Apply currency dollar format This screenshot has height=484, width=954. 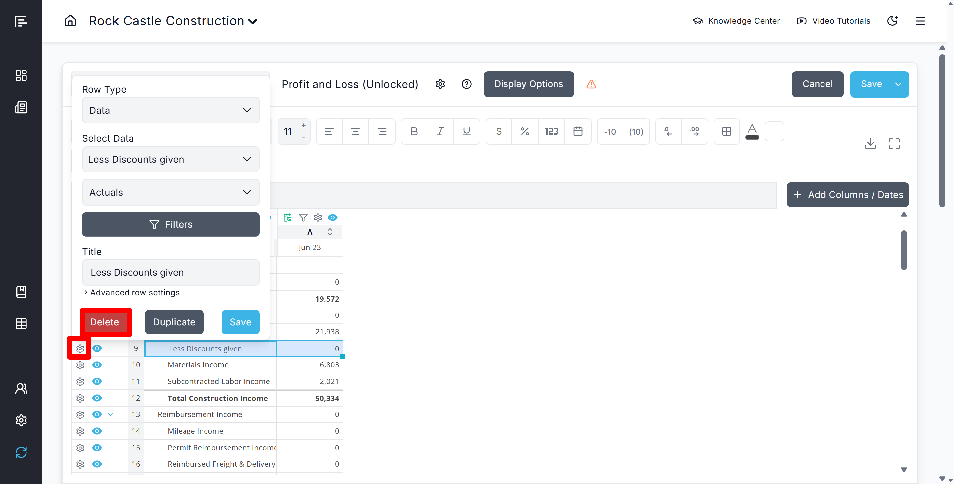pos(499,131)
